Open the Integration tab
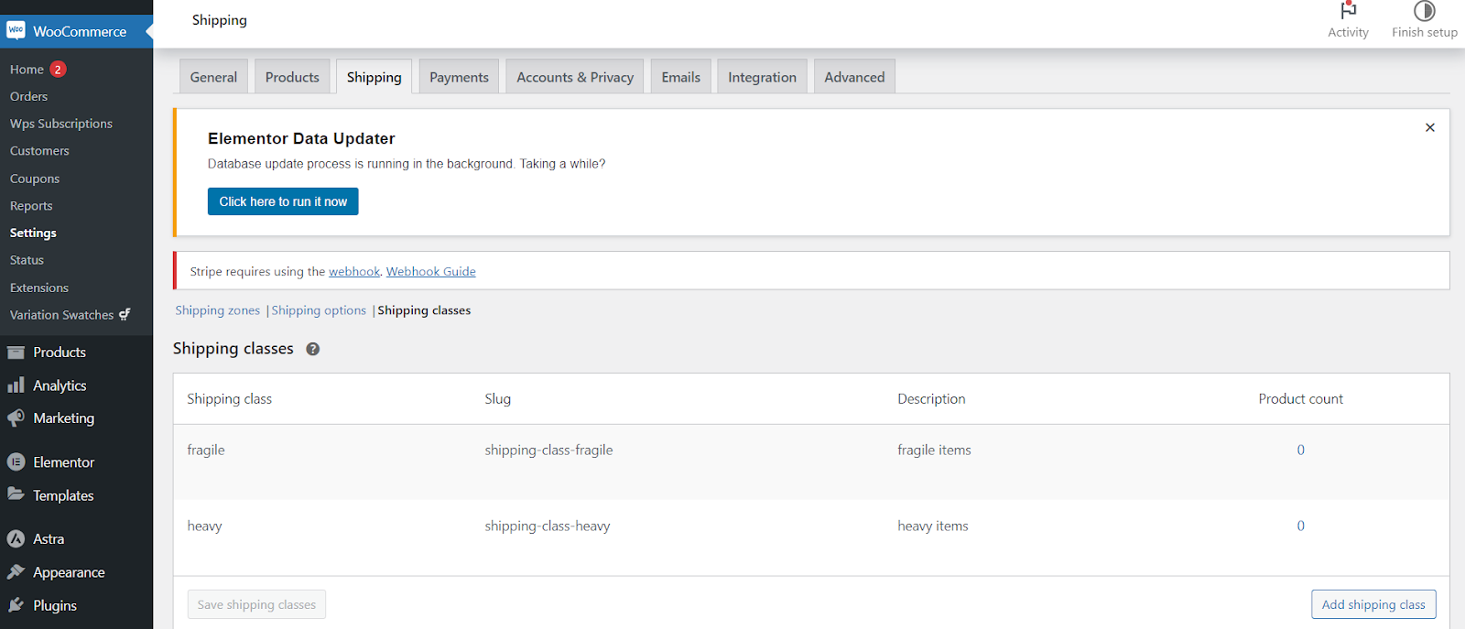Image resolution: width=1465 pixels, height=629 pixels. tap(762, 77)
